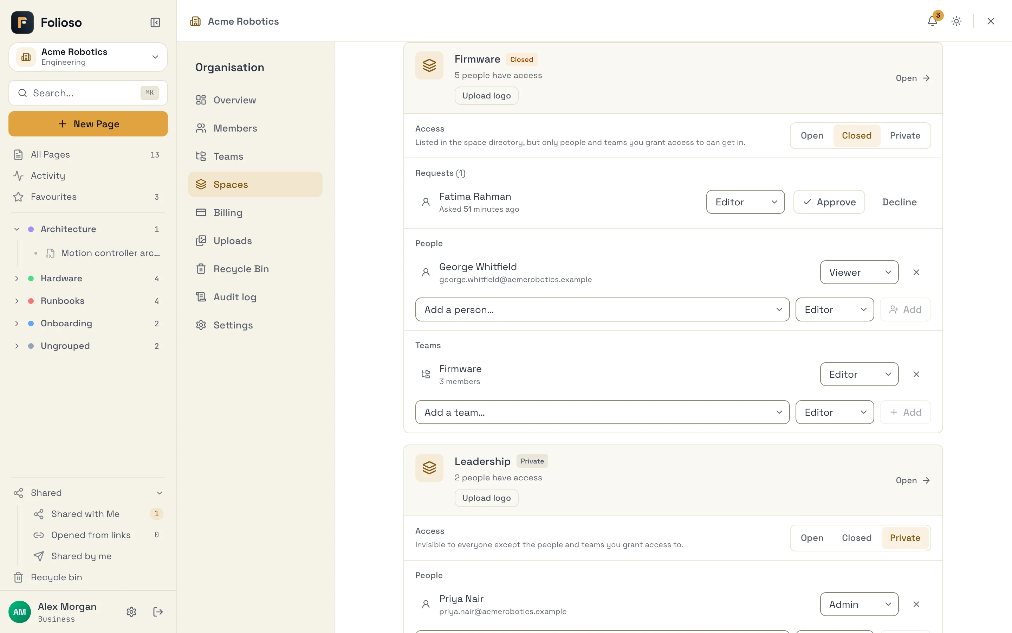Remove Priya Nair from Leadership space

(x=916, y=604)
